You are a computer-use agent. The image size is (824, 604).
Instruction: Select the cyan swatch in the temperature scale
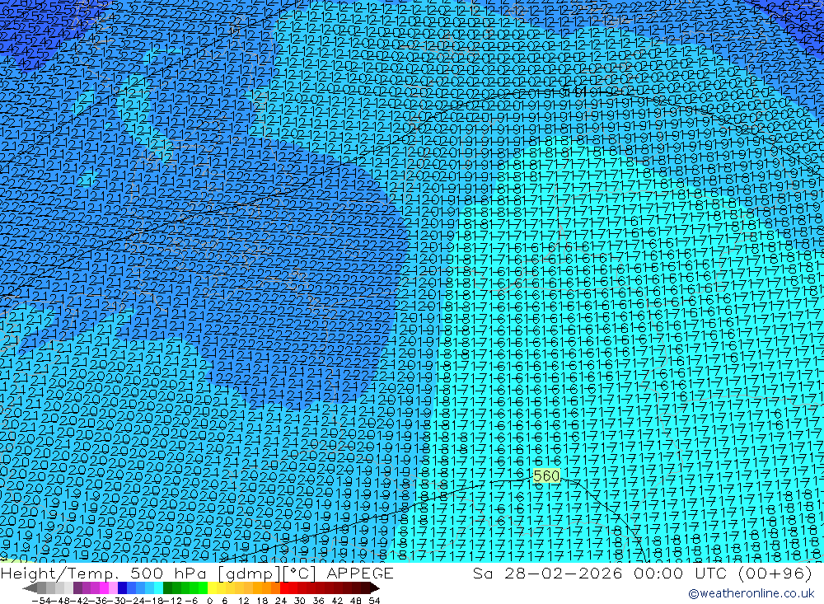[x=158, y=588]
